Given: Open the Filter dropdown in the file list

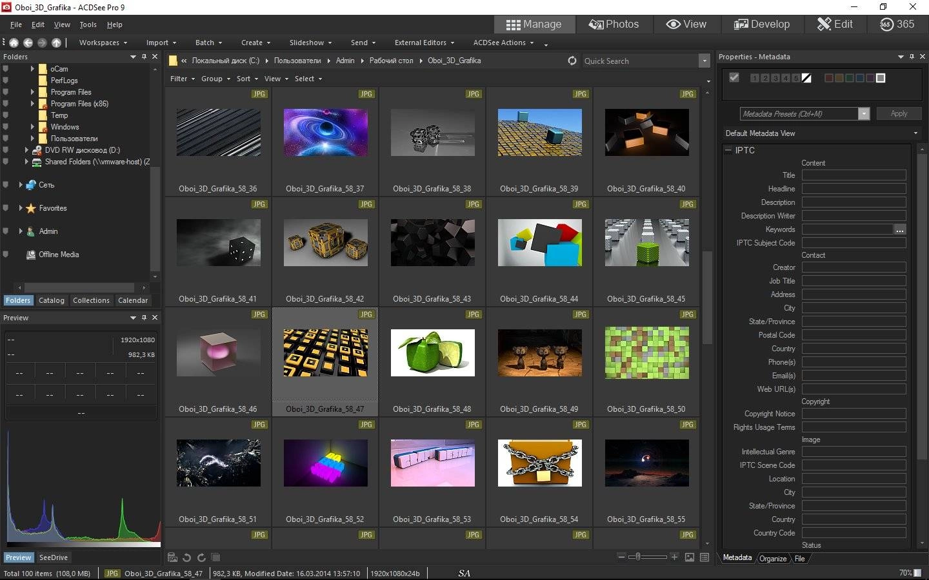Looking at the screenshot, I should pyautogui.click(x=183, y=79).
